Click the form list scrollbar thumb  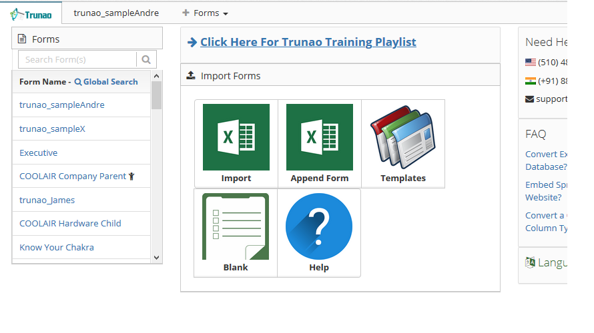coord(156,95)
